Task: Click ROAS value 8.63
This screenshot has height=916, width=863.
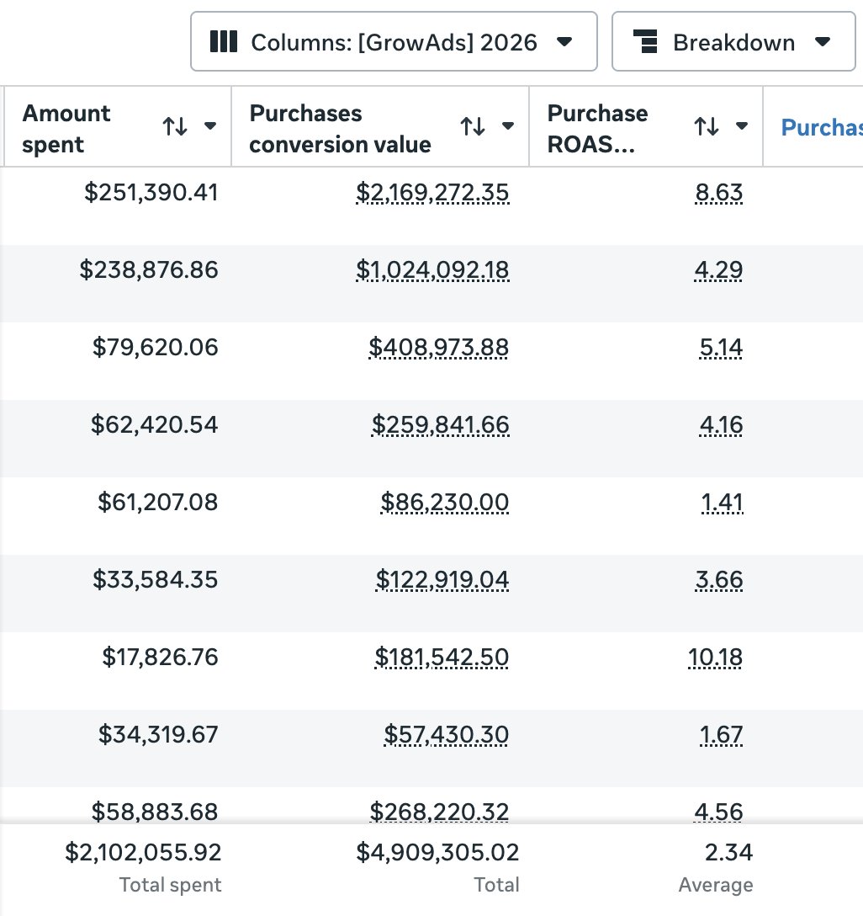Action: [719, 193]
